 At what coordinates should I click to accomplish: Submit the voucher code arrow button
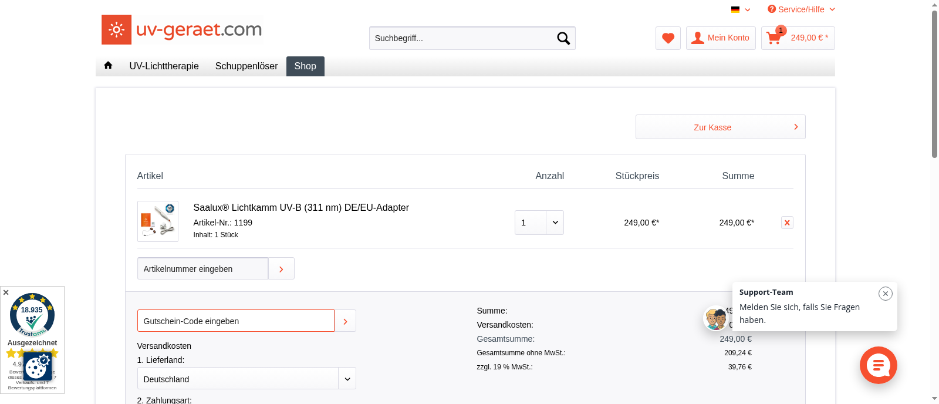345,321
